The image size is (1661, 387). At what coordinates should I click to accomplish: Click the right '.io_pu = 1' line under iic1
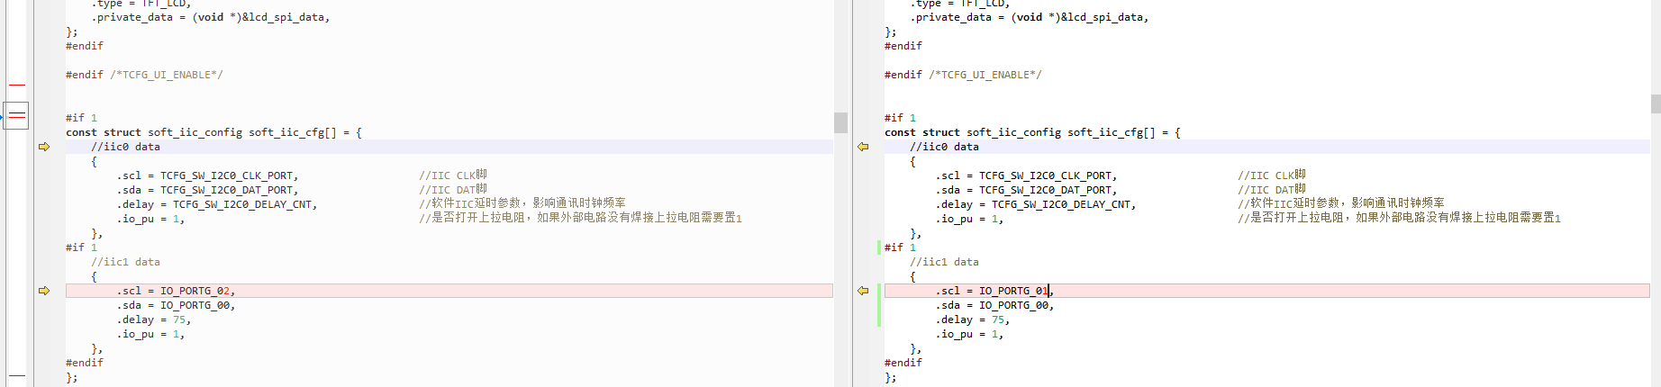[x=969, y=334]
